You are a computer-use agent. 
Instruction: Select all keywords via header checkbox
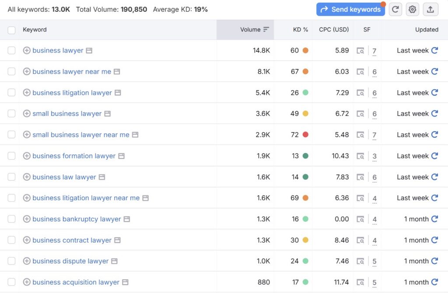pos(11,30)
